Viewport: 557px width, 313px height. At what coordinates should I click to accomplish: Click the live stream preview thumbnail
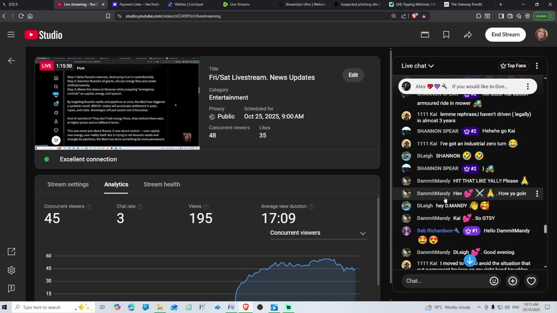click(x=117, y=103)
